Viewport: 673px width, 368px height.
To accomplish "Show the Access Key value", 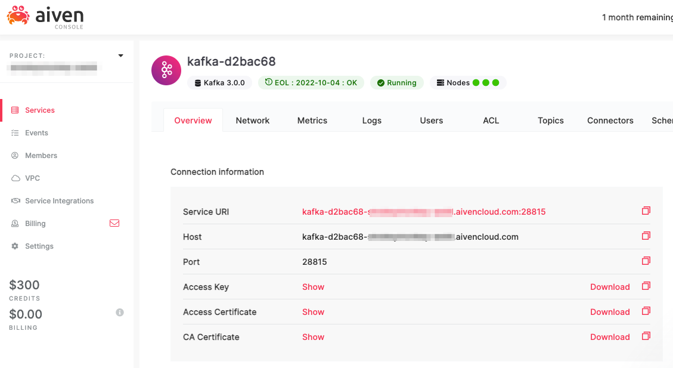I will point(313,287).
